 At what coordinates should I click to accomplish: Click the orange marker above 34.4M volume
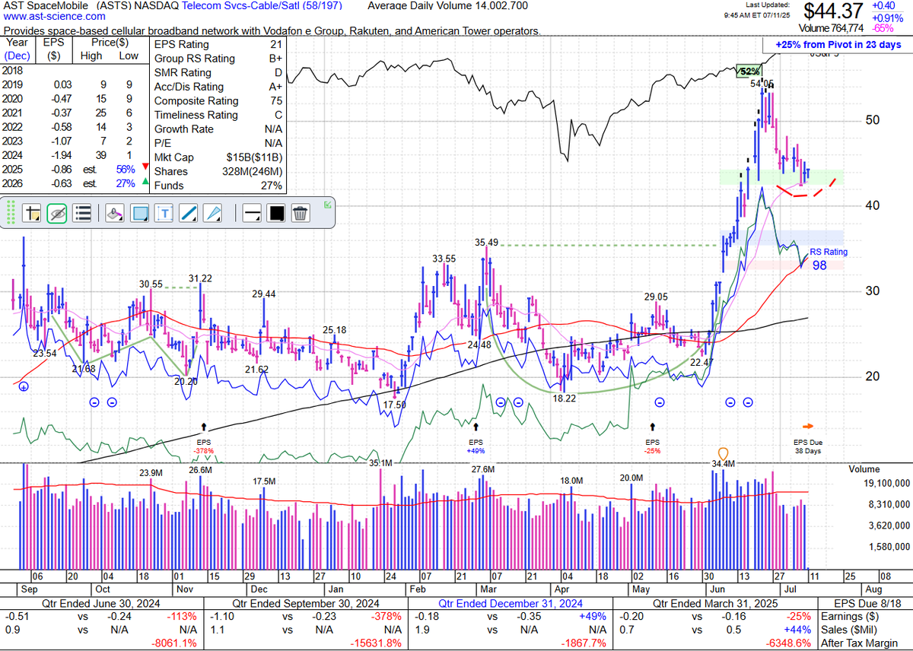click(x=724, y=453)
